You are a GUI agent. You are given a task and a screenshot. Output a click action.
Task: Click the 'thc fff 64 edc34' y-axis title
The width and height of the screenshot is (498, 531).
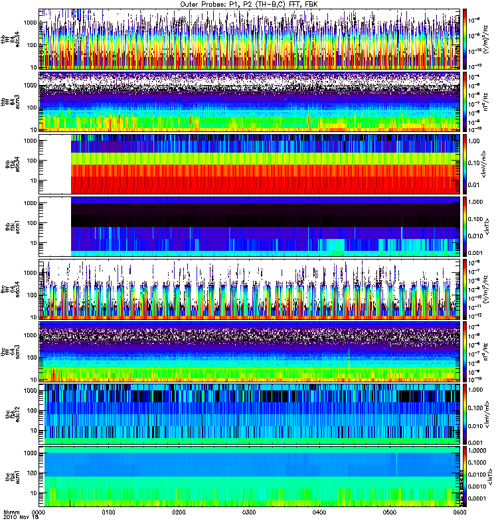coord(10,289)
